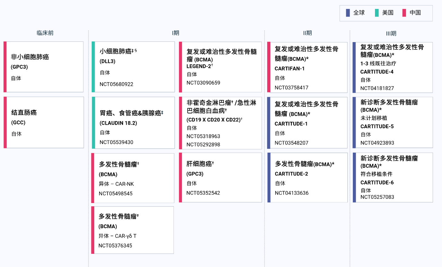Open CARTITUDE-1 trial NCT03548207
The image size is (442, 267).
point(291,143)
